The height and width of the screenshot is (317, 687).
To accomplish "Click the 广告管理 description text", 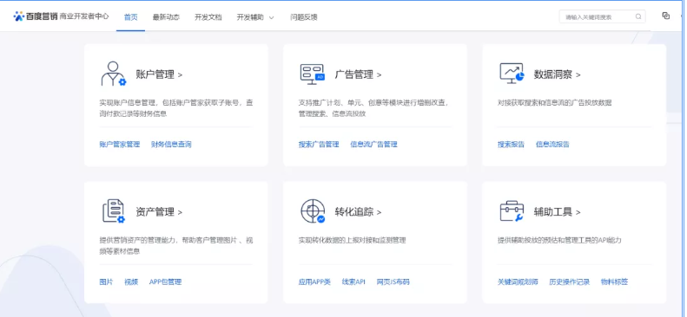I will [x=373, y=108].
